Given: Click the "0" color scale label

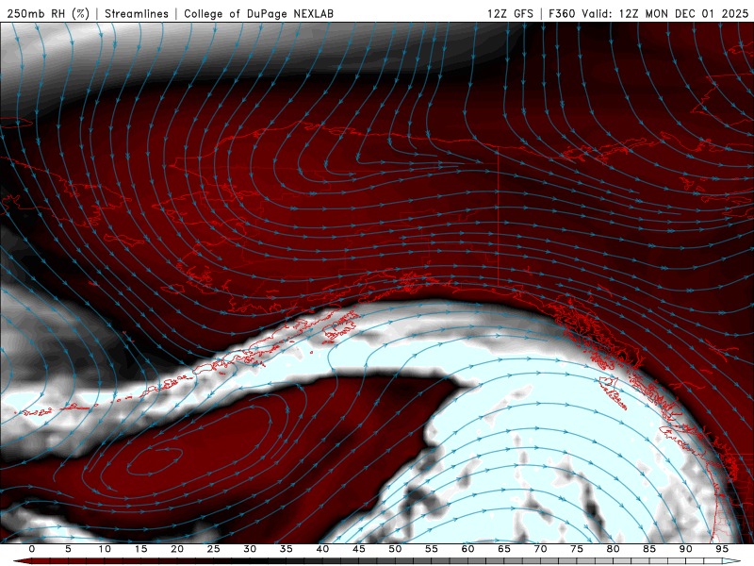Looking at the screenshot, I should coord(32,549).
